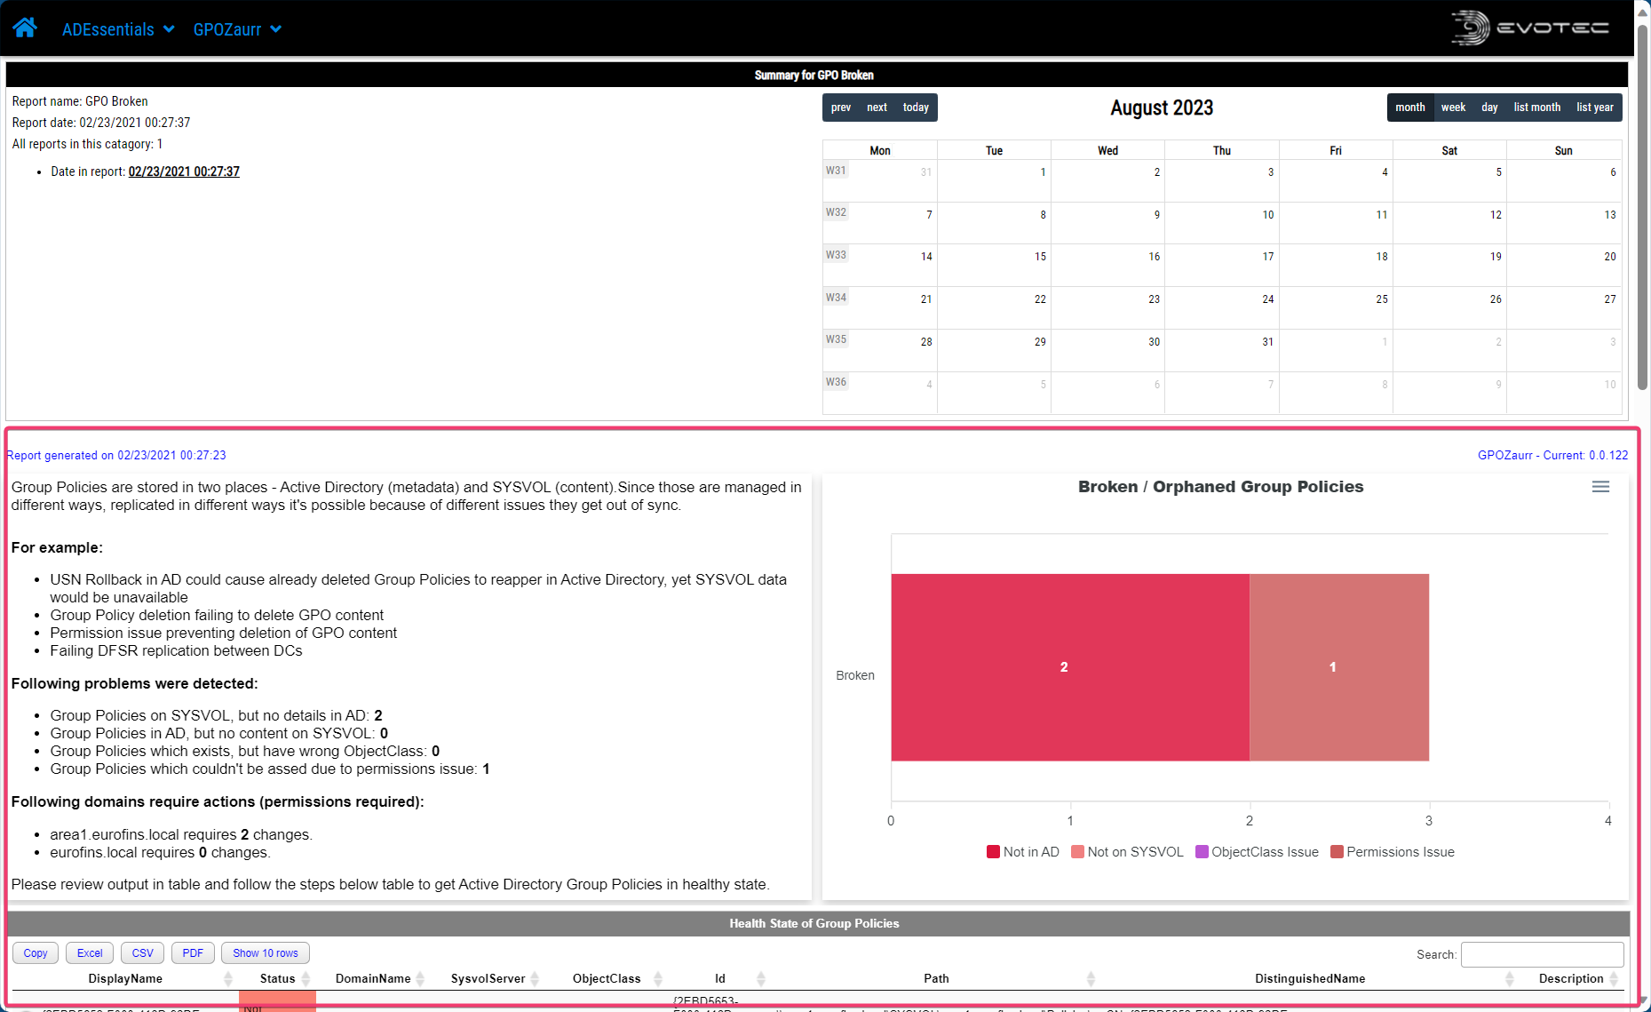1651x1012 pixels.
Task: Switch calendar to month view
Action: [x=1410, y=107]
